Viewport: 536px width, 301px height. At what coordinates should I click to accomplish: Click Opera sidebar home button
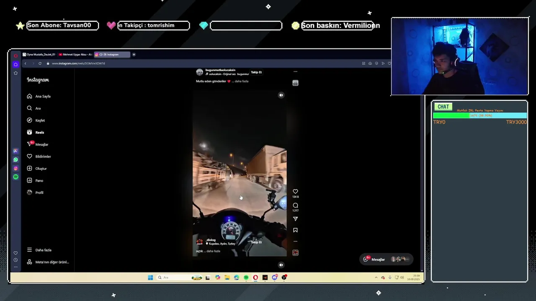(x=15, y=64)
